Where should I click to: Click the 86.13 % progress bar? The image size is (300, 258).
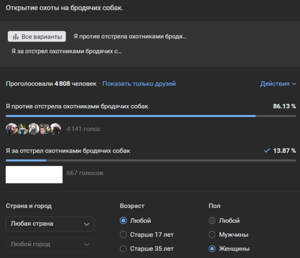pyautogui.click(x=151, y=116)
